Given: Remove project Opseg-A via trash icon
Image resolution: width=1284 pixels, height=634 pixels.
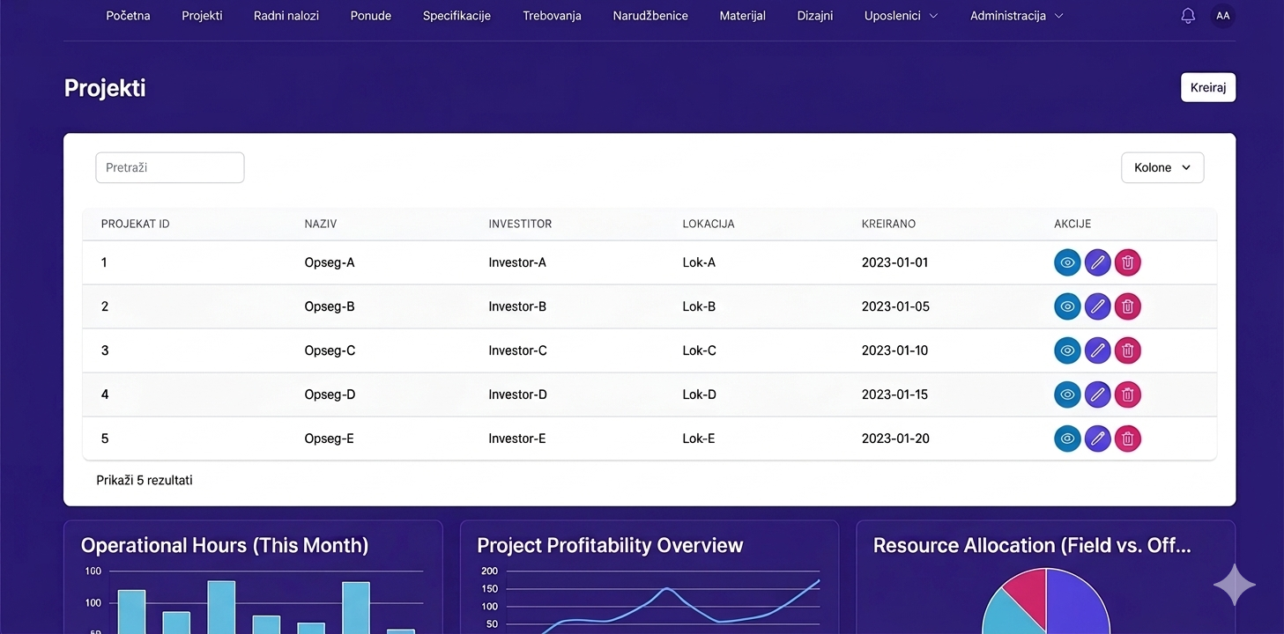Looking at the screenshot, I should click(x=1127, y=262).
